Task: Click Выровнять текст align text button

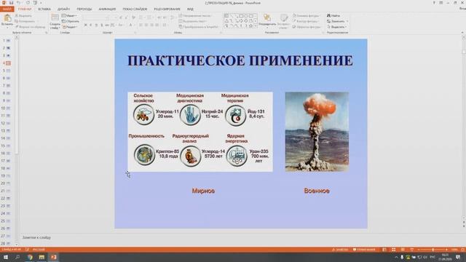Action: point(193,21)
